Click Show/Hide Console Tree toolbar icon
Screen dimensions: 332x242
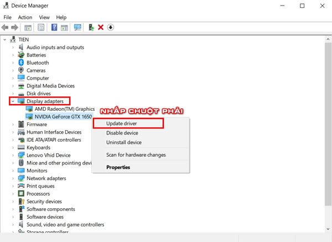pos(28,28)
